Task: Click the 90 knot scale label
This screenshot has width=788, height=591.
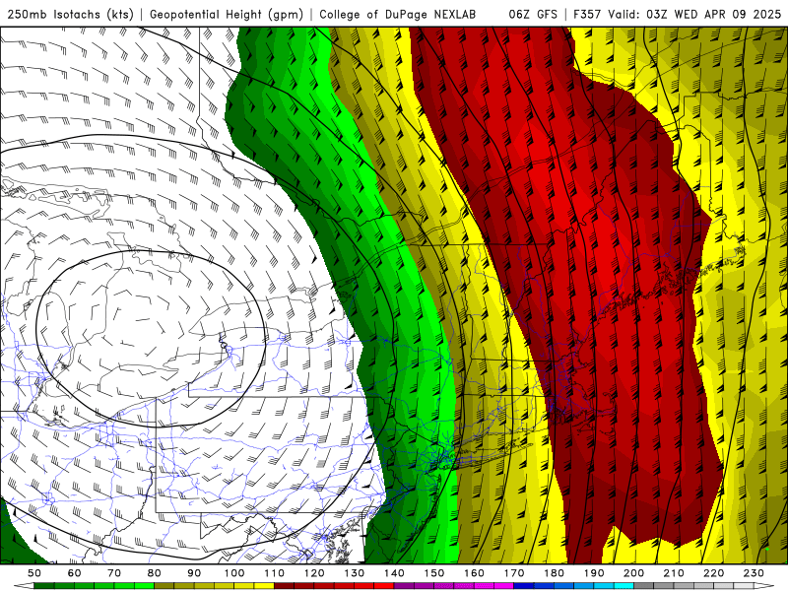Action: pos(194,573)
